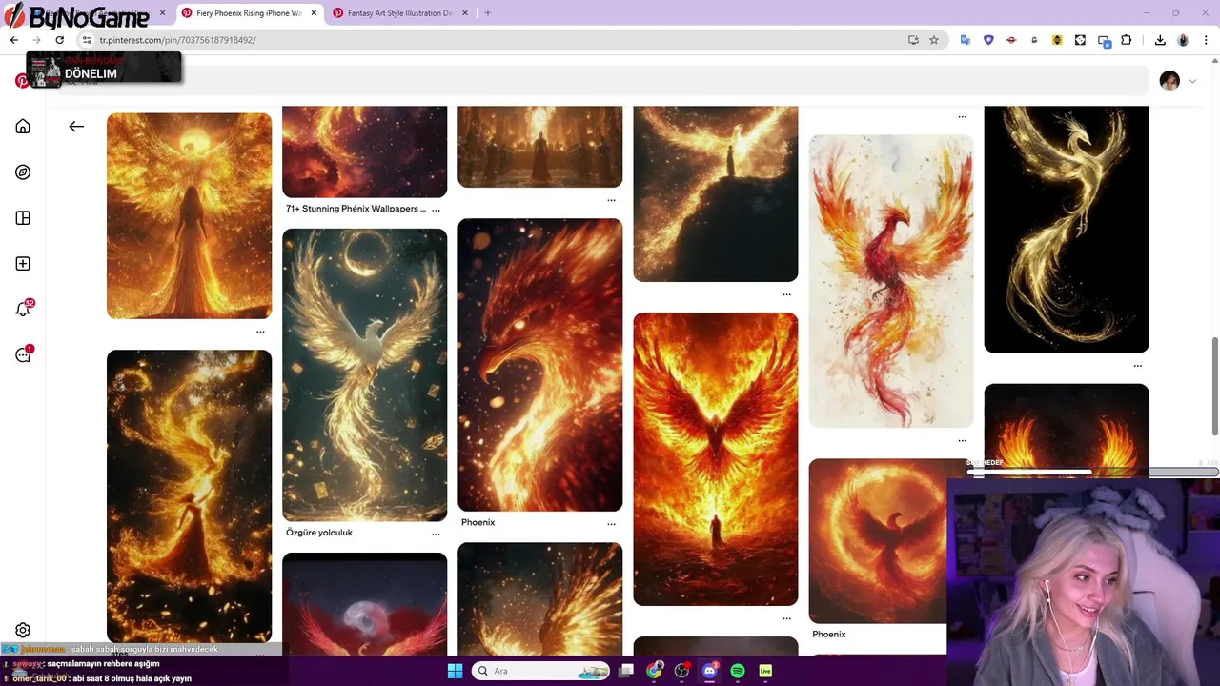Open more options beside Phoenix close-up pin
1220x686 pixels.
pos(611,523)
